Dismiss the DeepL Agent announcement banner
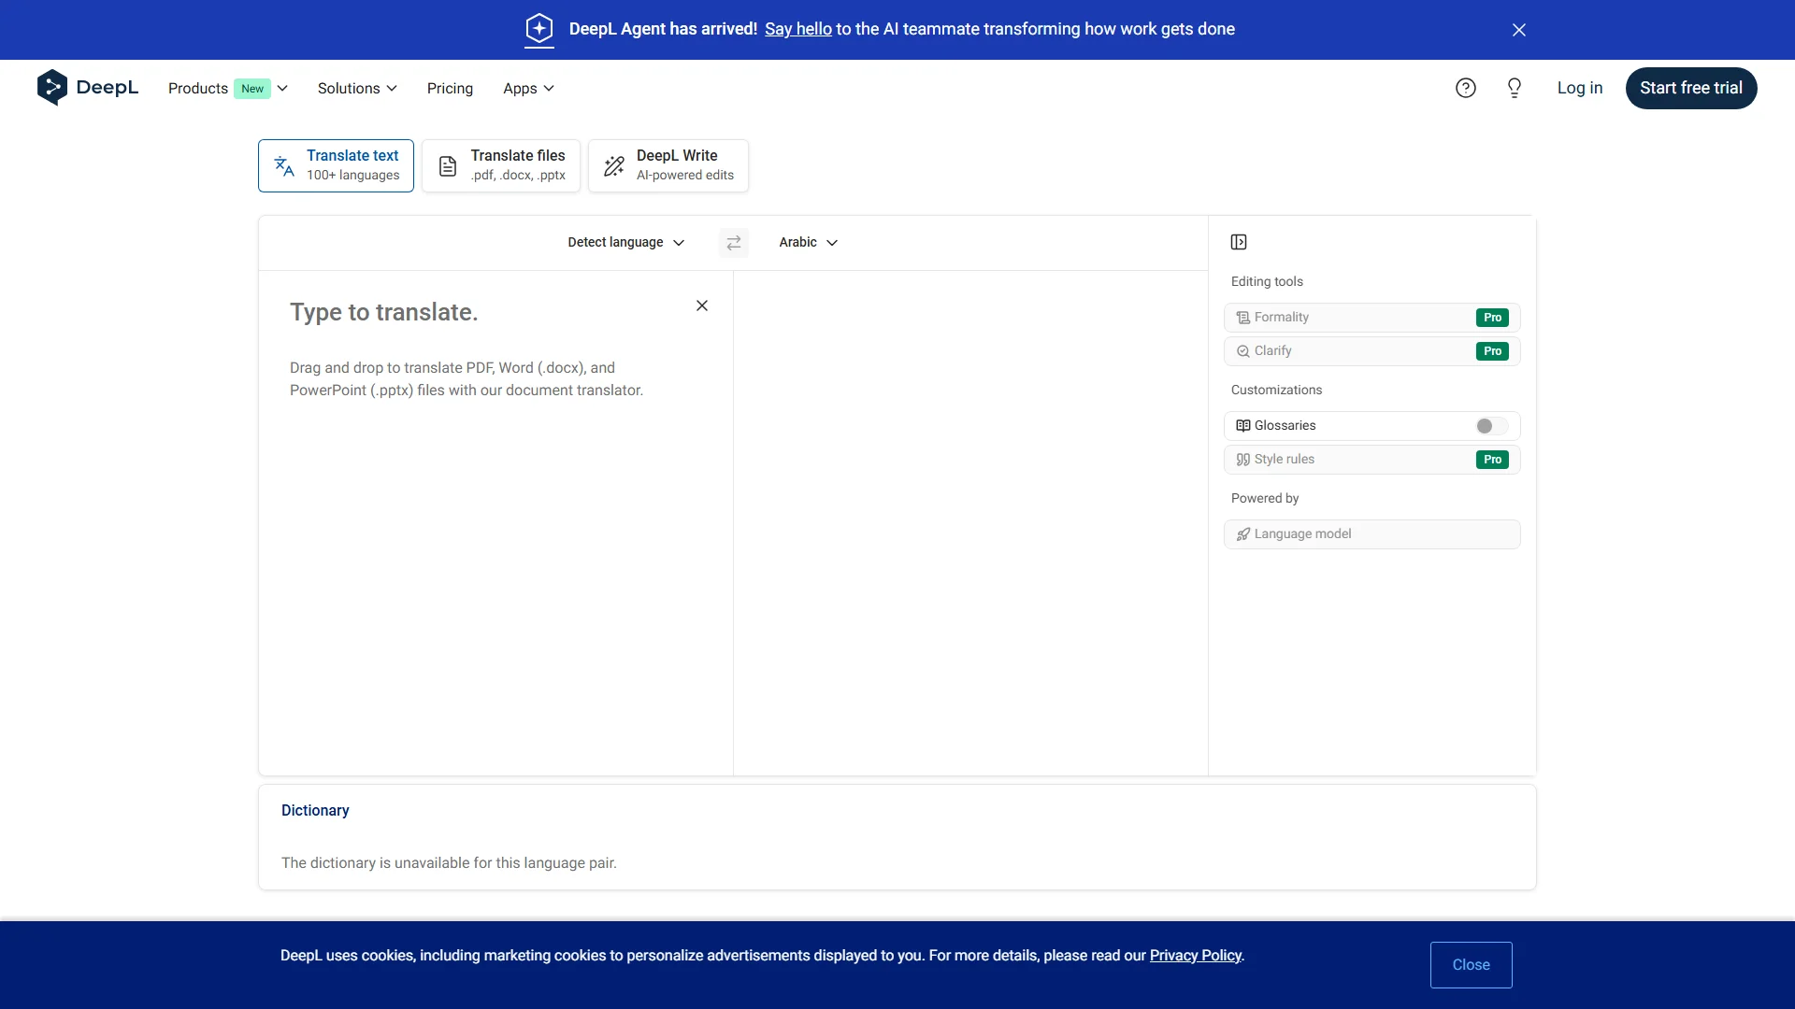This screenshot has height=1009, width=1795. click(1519, 30)
